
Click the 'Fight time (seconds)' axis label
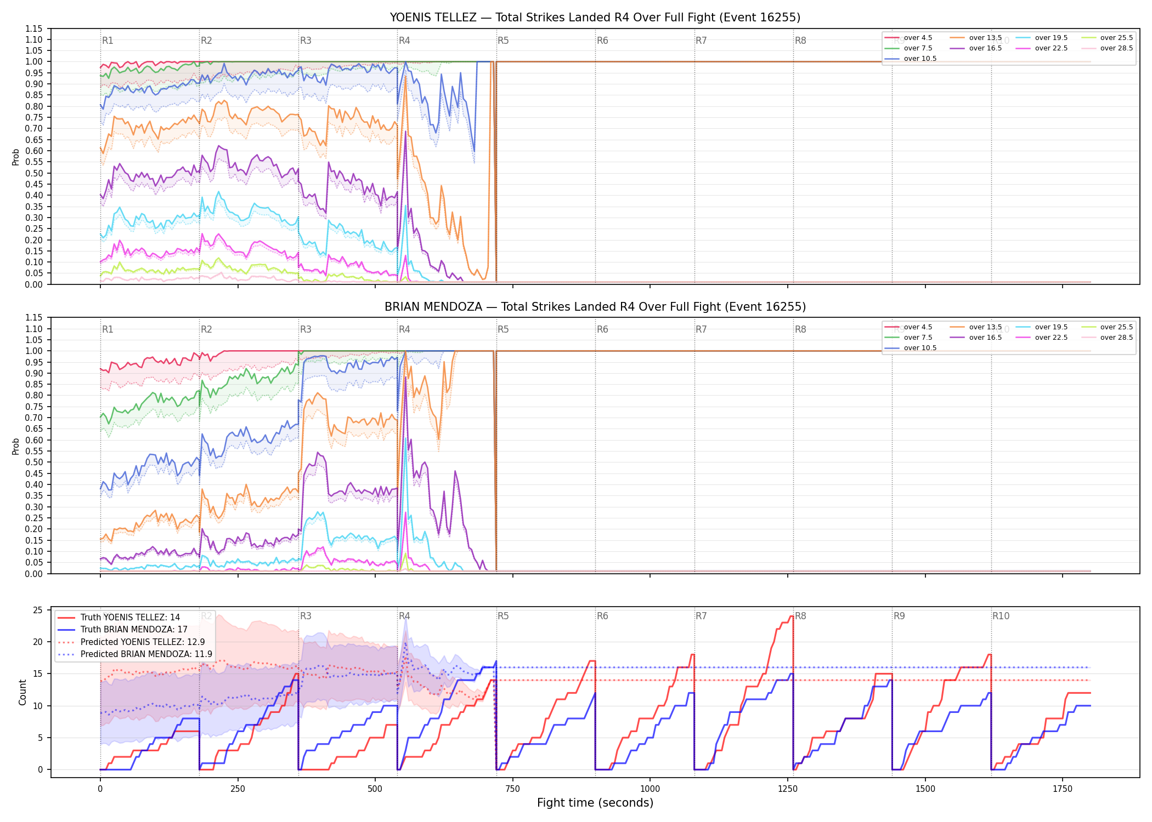(595, 803)
